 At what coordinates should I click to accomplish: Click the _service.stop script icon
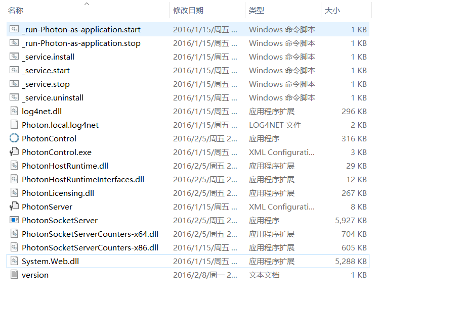click(14, 84)
